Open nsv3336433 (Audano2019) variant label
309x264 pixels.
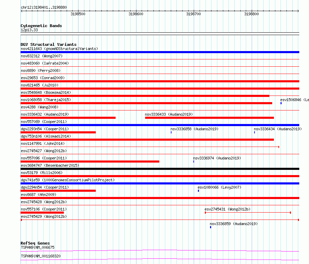point(169,114)
